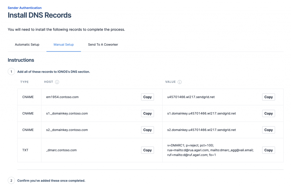
Task: Copy the em1954.contoso.com host
Action: coord(147,97)
